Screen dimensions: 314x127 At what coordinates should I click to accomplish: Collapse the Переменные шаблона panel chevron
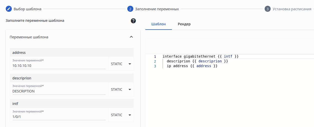[131, 37]
